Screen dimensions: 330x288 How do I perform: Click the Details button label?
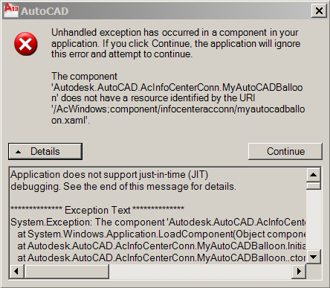coord(45,151)
